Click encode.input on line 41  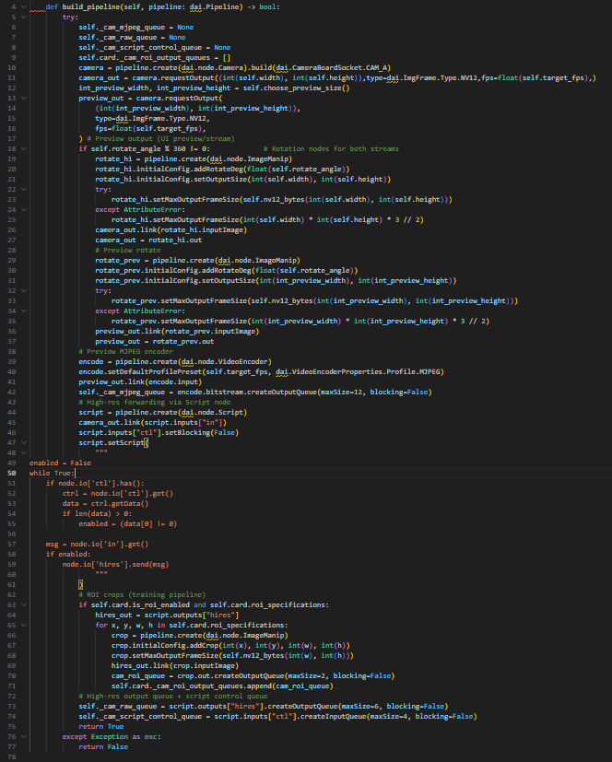[x=173, y=382]
